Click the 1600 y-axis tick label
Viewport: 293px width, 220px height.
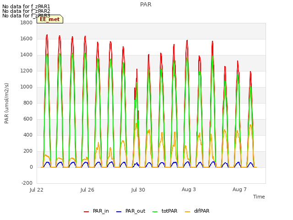point(27,38)
